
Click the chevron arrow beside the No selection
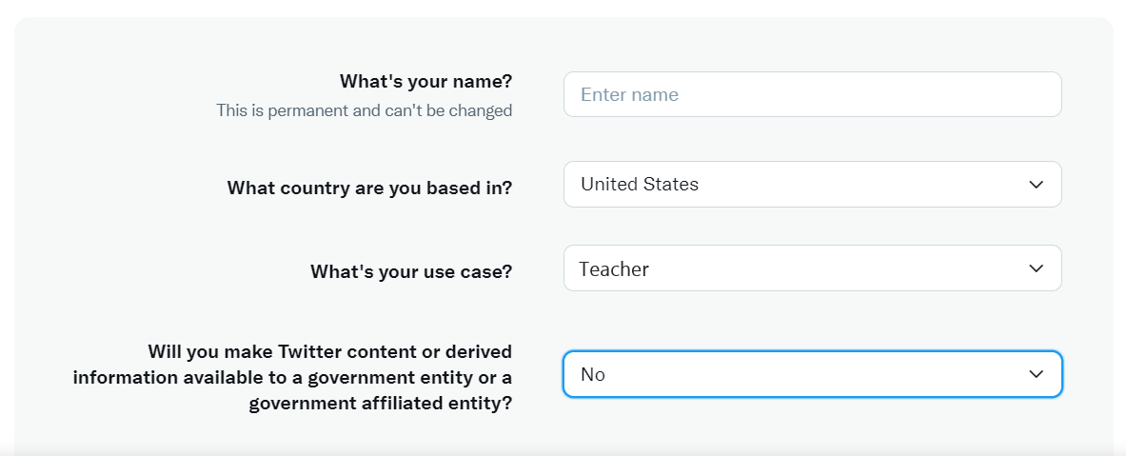1036,374
